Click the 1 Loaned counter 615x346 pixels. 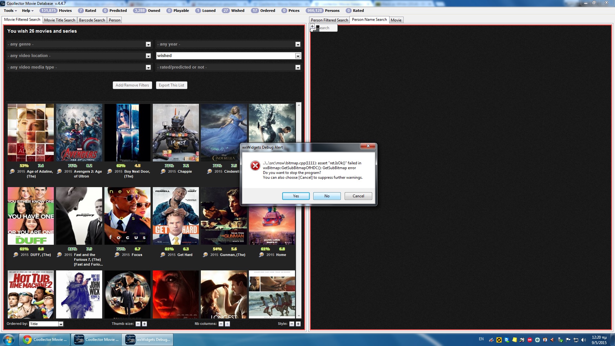[x=205, y=11]
